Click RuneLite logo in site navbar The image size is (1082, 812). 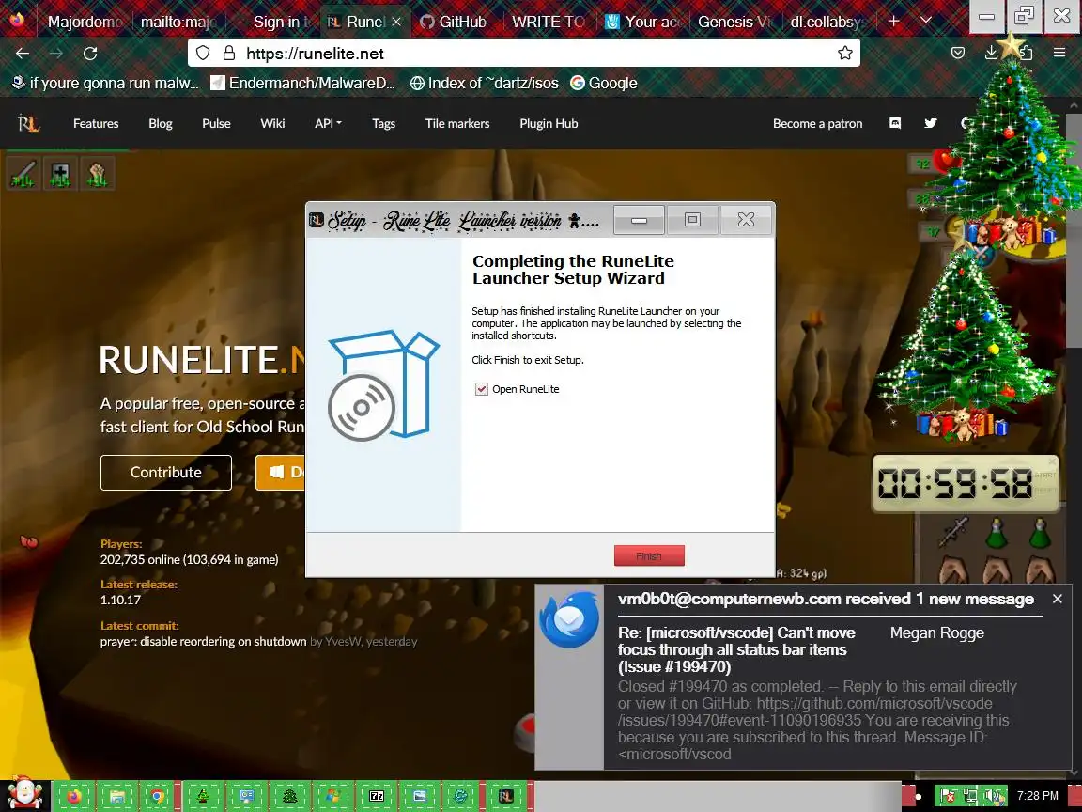pyautogui.click(x=29, y=124)
